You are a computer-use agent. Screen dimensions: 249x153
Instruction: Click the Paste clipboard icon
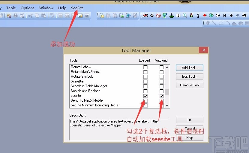[x=43, y=16]
